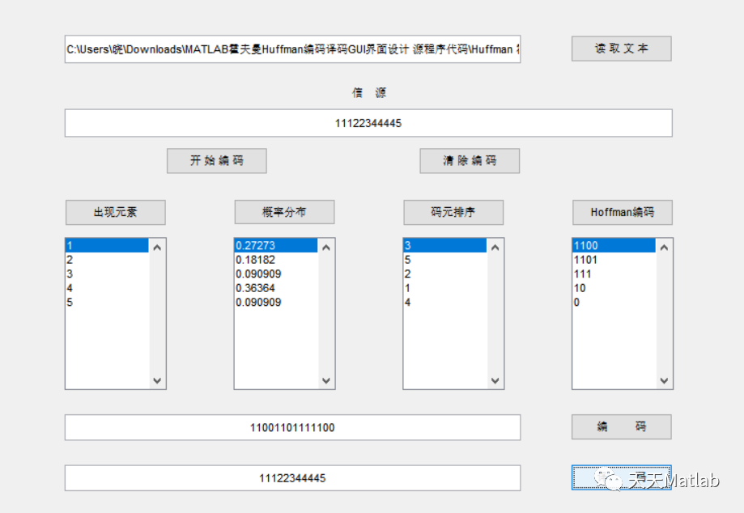Click the button next to the decoded output field

[x=620, y=477]
